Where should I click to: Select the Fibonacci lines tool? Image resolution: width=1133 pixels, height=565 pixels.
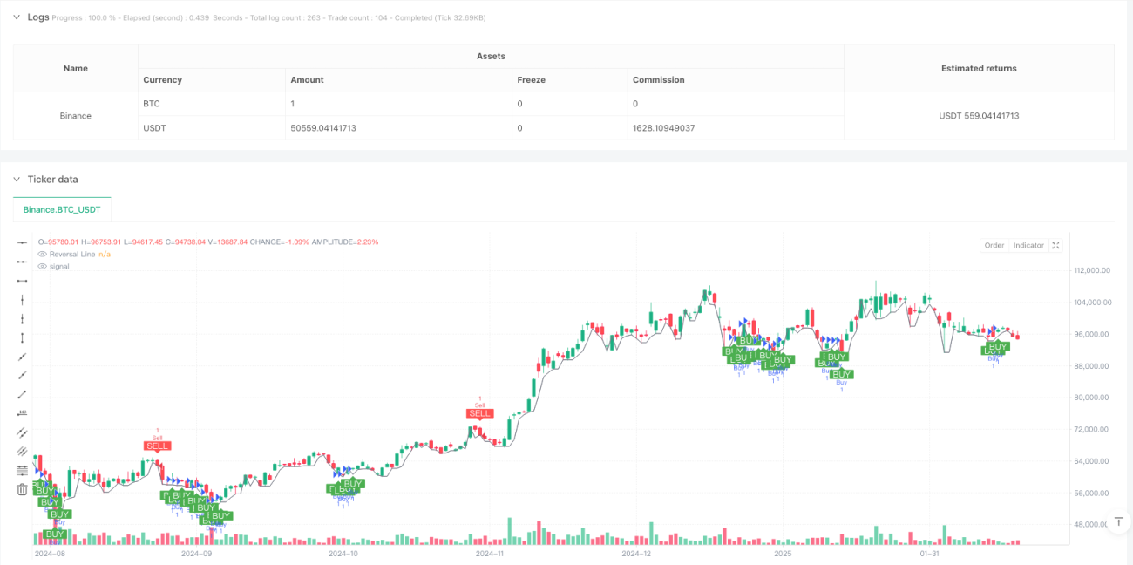click(x=22, y=470)
